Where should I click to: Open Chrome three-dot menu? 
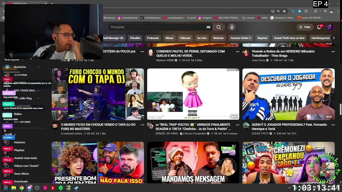(337, 11)
